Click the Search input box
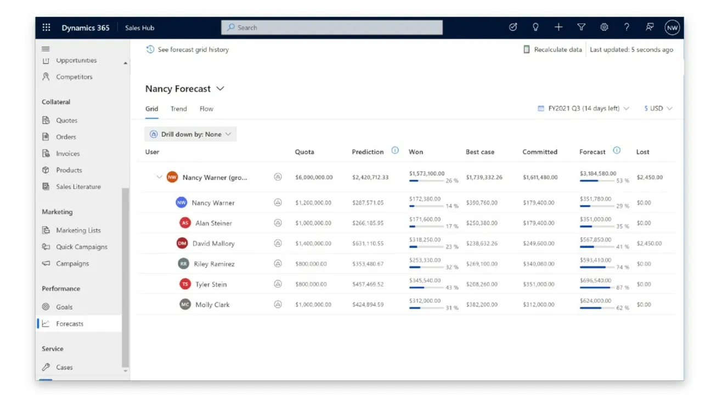The width and height of the screenshot is (722, 405). 332,27
